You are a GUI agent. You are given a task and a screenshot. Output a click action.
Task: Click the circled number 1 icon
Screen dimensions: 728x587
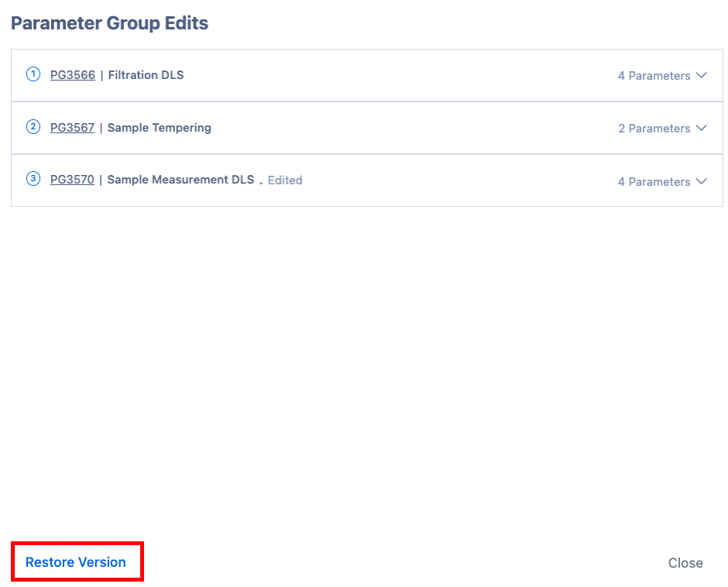coord(33,74)
